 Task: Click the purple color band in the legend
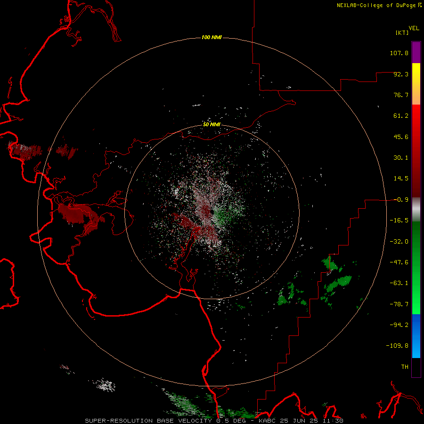pos(416,53)
